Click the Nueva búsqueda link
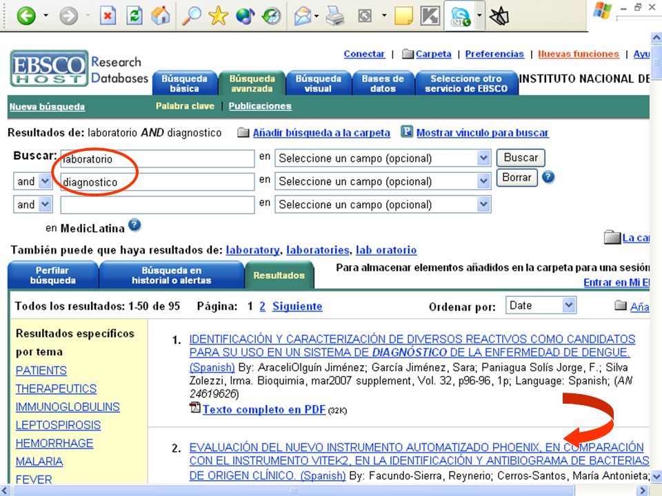 click(x=47, y=107)
